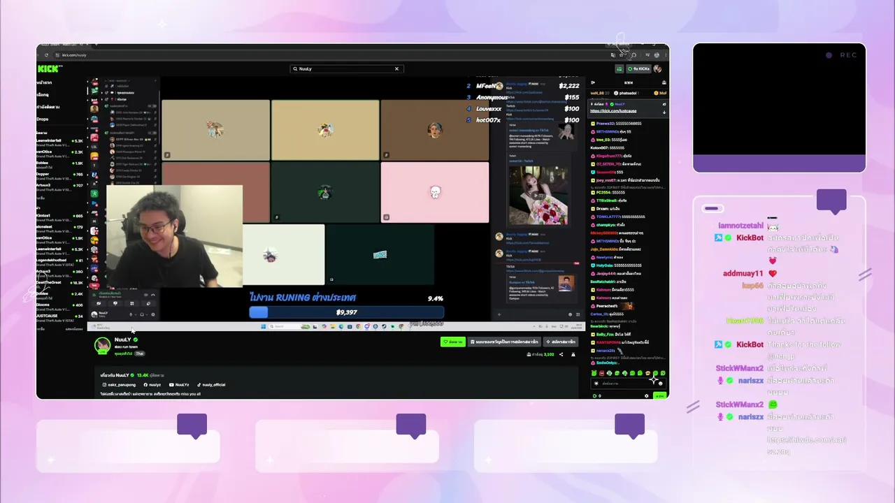895x503 pixels.
Task: Click the Thai language tag
Action: point(140,353)
